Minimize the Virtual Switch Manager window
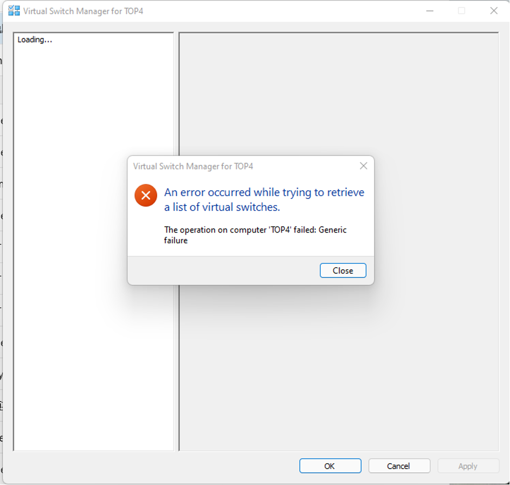Image resolution: width=510 pixels, height=485 pixels. [430, 10]
